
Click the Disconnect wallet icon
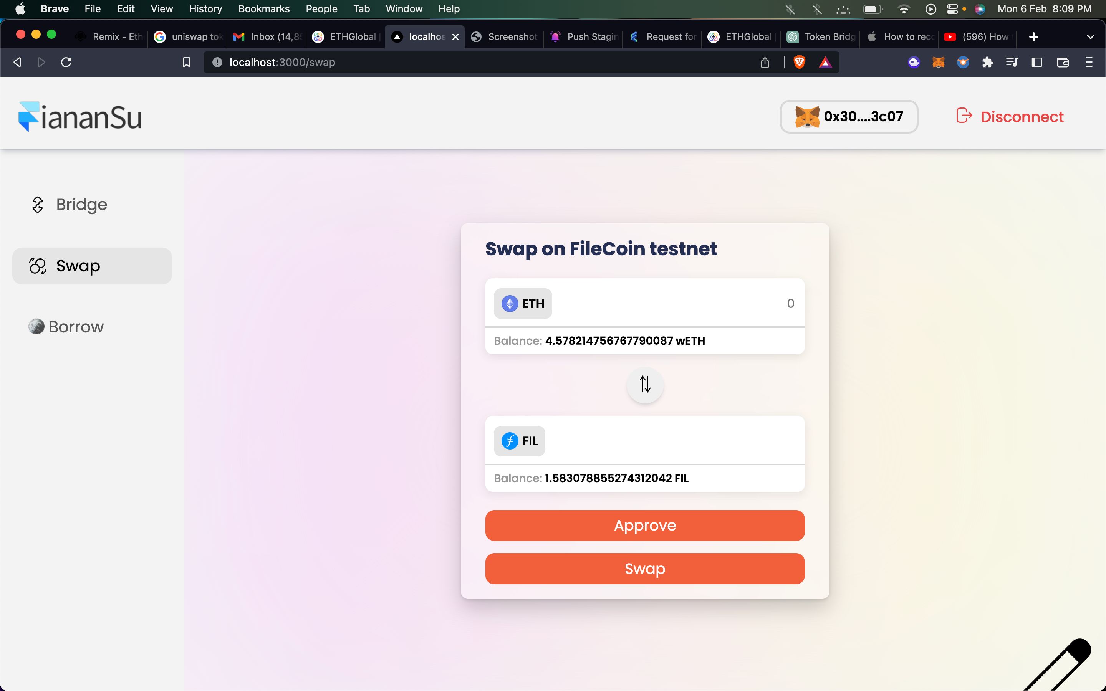(964, 116)
